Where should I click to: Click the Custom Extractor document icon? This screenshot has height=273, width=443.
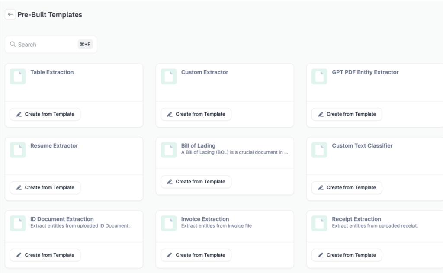(169, 77)
